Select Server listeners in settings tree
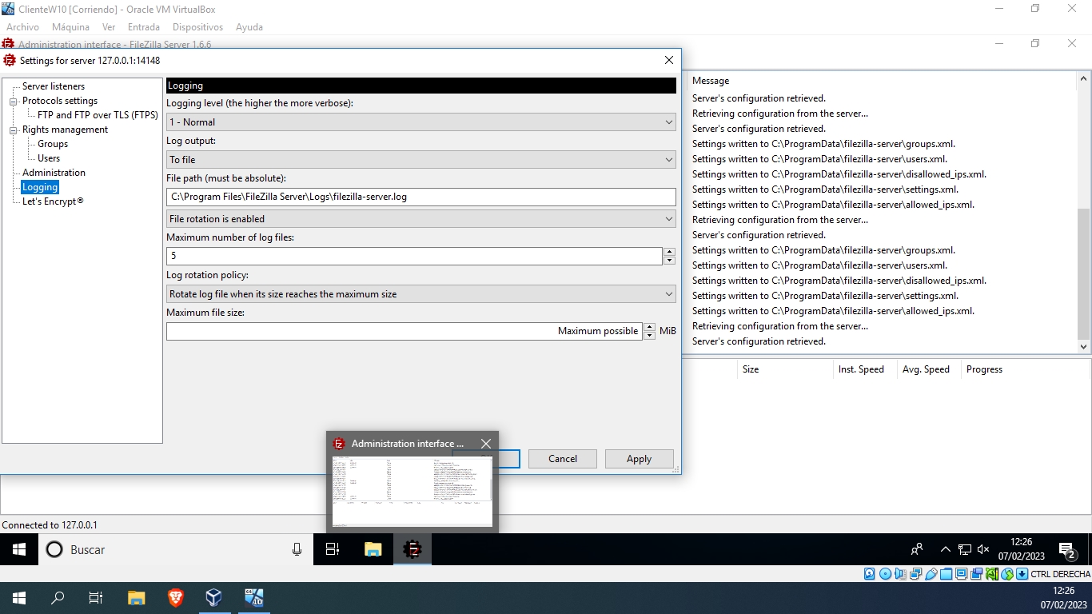The height and width of the screenshot is (614, 1092). 54,86
